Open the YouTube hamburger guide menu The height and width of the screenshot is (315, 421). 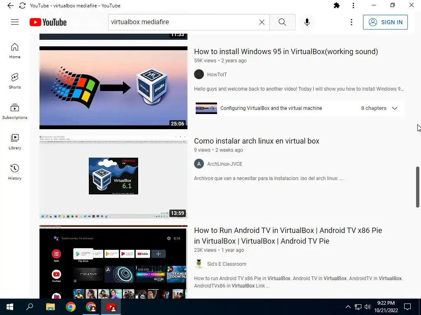coord(15,22)
